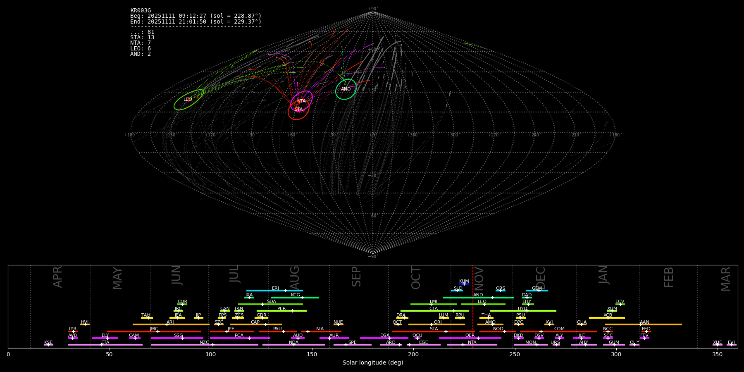The width and height of the screenshot is (744, 372).
Task: Click the red dashed current-date line in timeline
Action: [472, 314]
